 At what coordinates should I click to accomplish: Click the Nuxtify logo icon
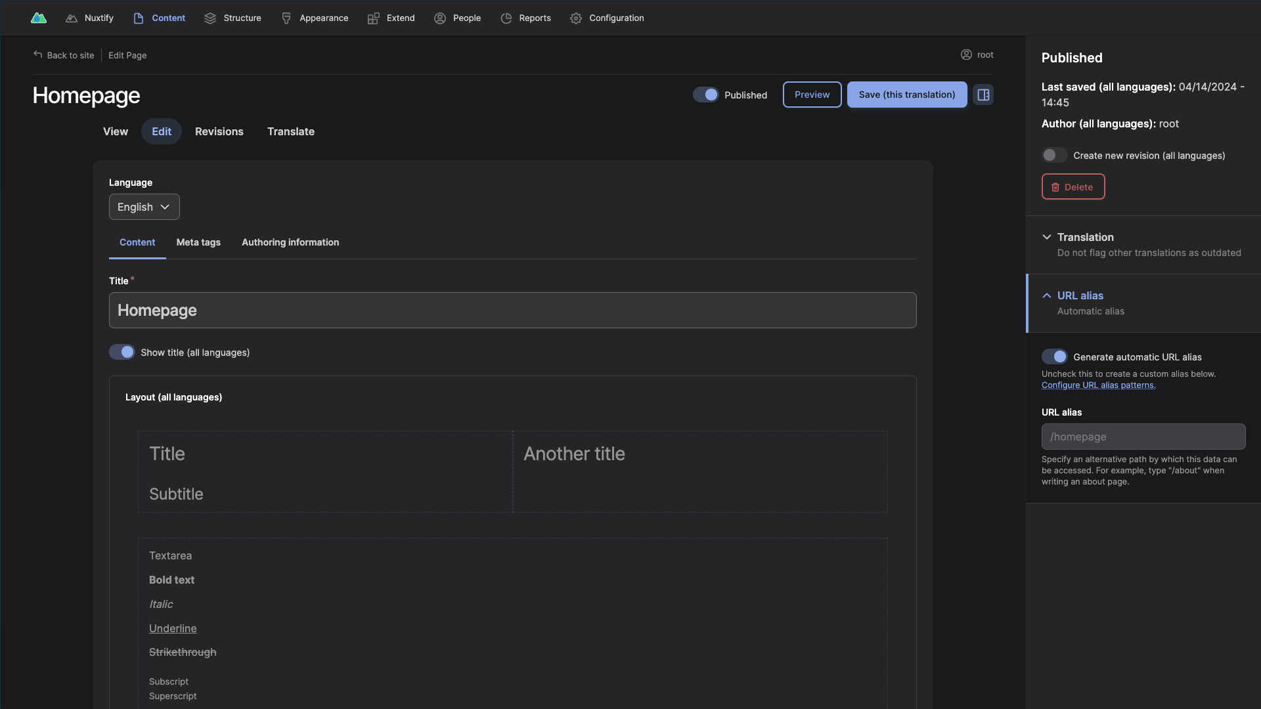(39, 17)
